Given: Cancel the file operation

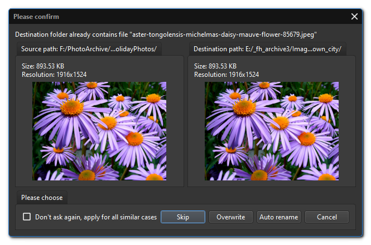Looking at the screenshot, I should point(327,217).
